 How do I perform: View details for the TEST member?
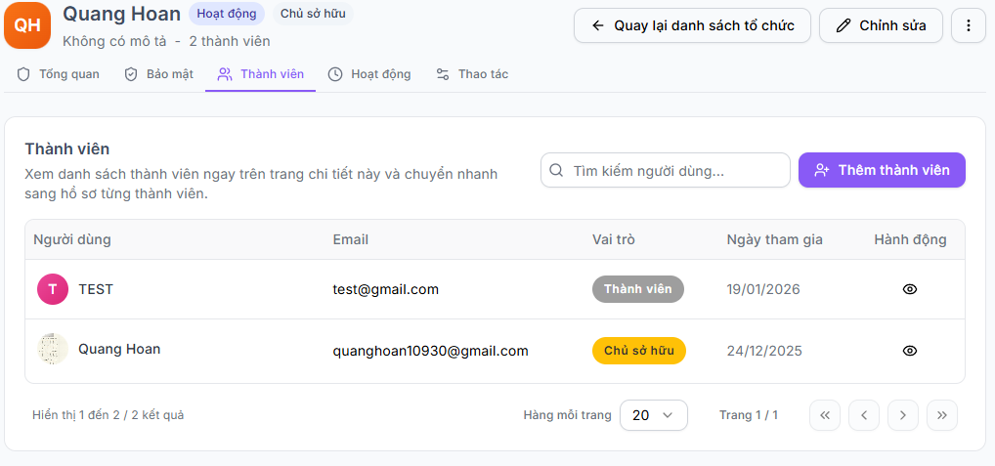coord(910,289)
